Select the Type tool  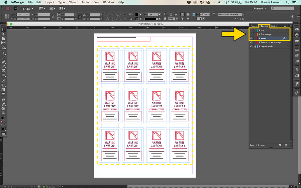[x=3, y=53]
